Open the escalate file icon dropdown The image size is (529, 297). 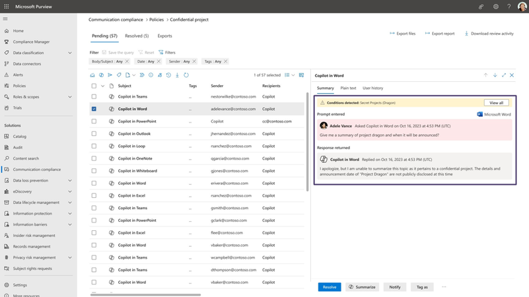pos(130,75)
